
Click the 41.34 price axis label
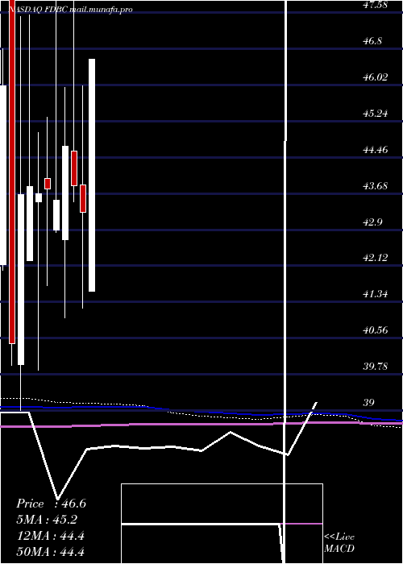(376, 294)
